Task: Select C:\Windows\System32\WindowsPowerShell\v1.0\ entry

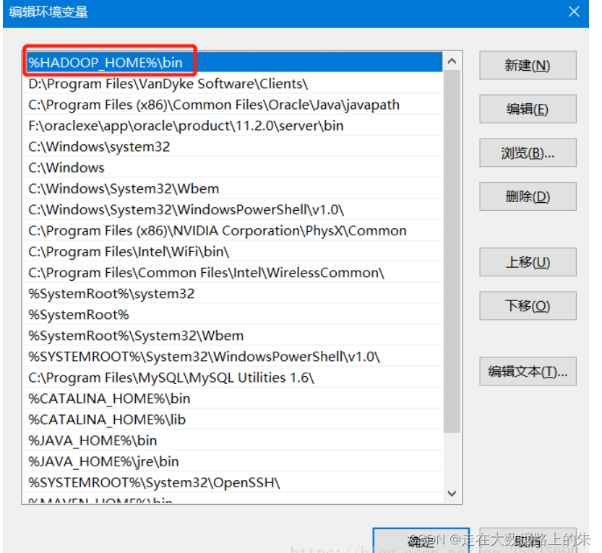Action: 232,210
